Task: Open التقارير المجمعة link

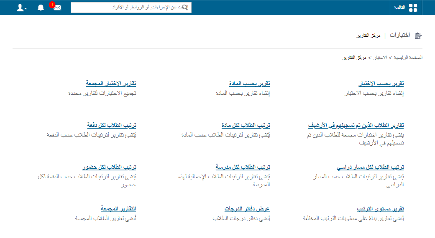Action: [x=118, y=209]
